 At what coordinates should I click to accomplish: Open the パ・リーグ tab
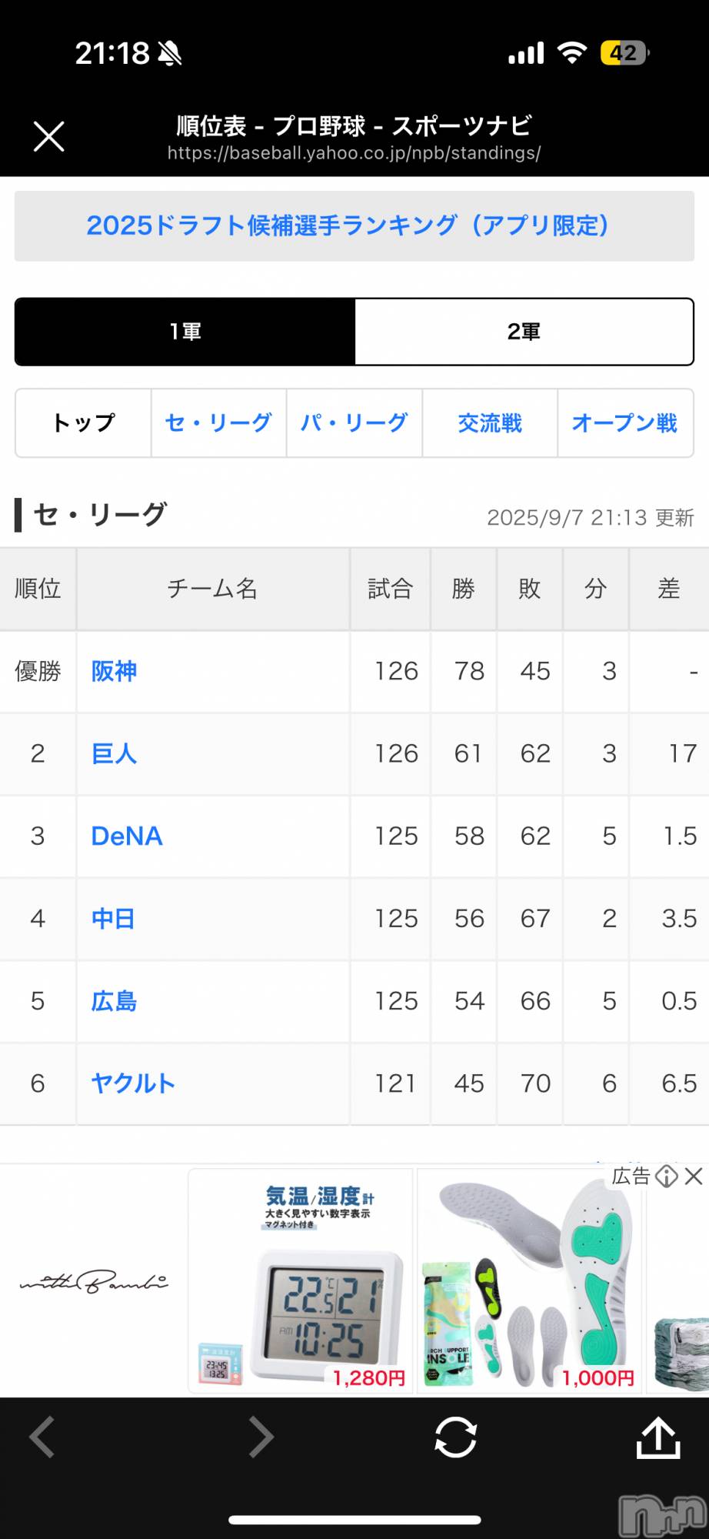coord(354,423)
